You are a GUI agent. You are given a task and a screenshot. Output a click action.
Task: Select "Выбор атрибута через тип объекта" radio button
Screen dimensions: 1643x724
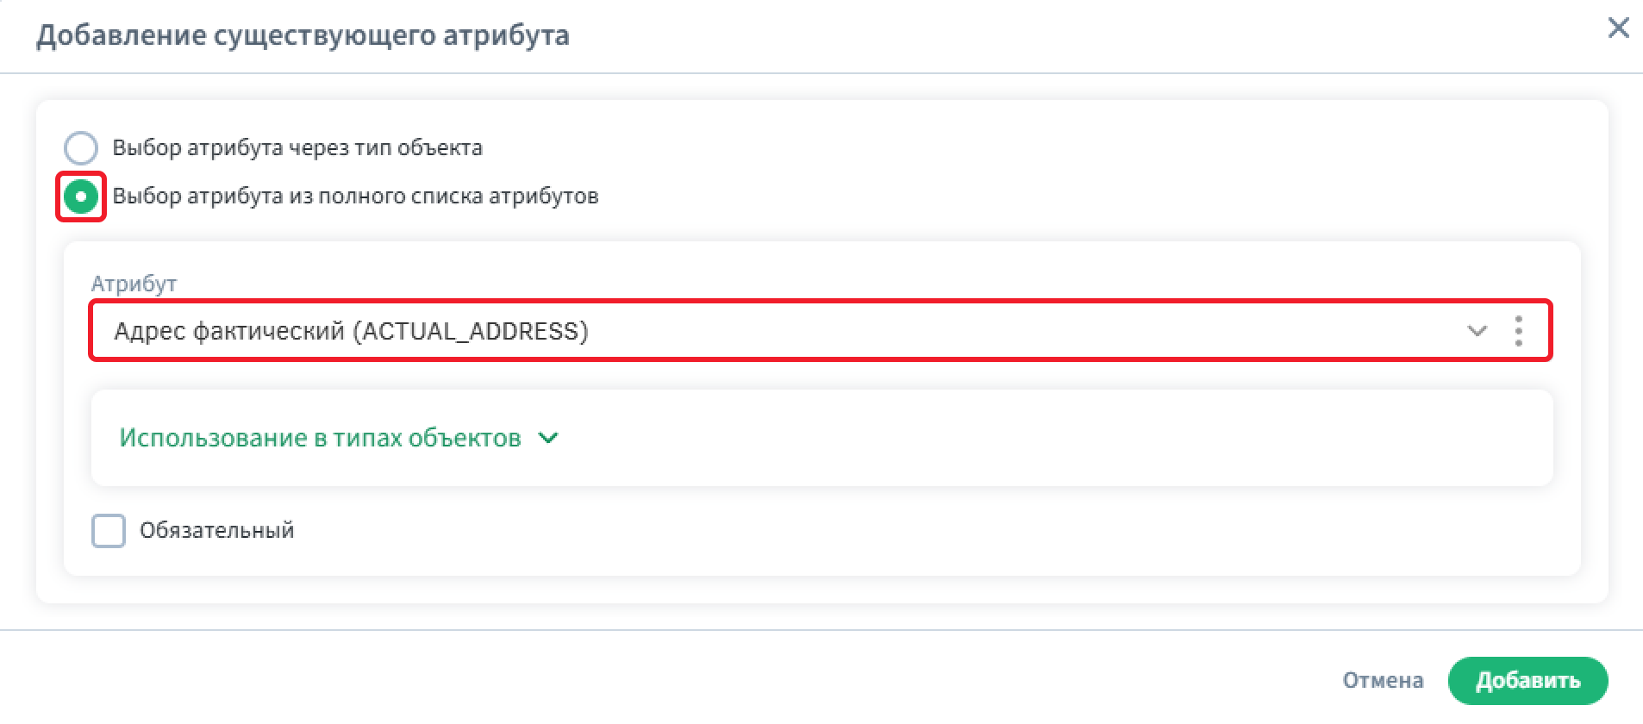81,148
